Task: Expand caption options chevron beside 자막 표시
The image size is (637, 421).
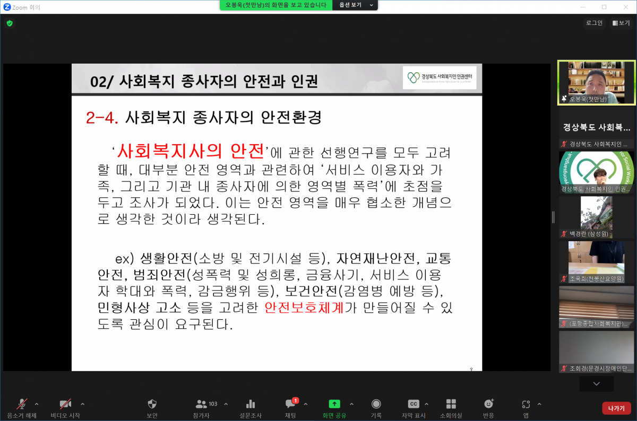Action: tap(426, 404)
